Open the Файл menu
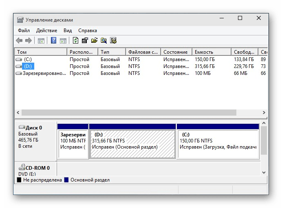Image resolution: width=282 pixels, height=208 pixels. (x=24, y=31)
